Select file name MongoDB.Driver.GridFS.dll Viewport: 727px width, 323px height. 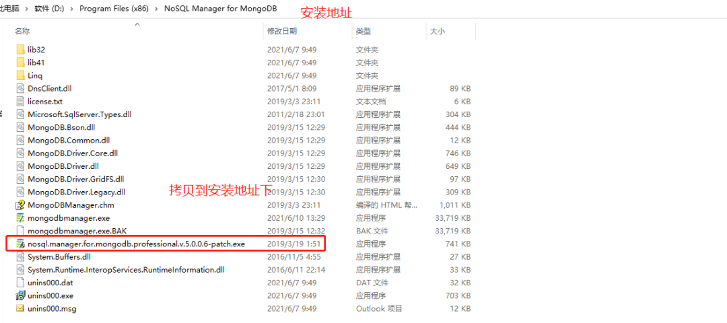[x=75, y=179]
